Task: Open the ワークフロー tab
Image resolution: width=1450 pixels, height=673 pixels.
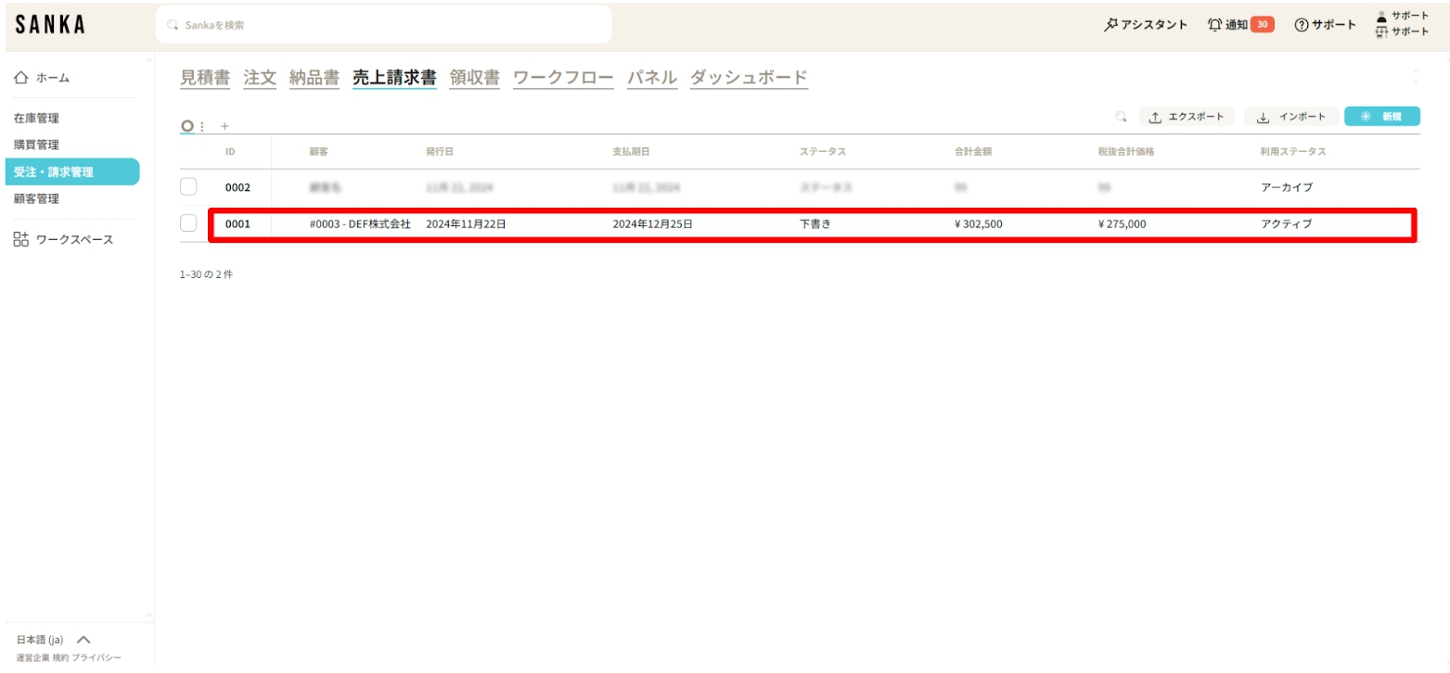Action: pyautogui.click(x=563, y=78)
